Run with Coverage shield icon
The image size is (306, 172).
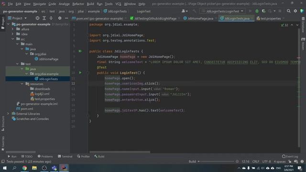[x=263, y=11]
